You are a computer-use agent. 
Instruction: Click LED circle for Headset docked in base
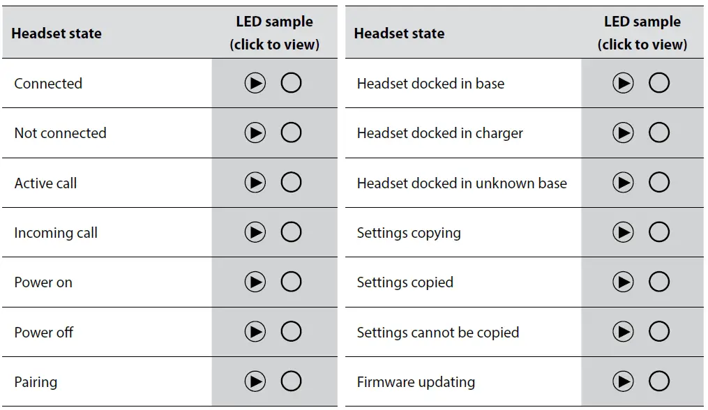(659, 84)
